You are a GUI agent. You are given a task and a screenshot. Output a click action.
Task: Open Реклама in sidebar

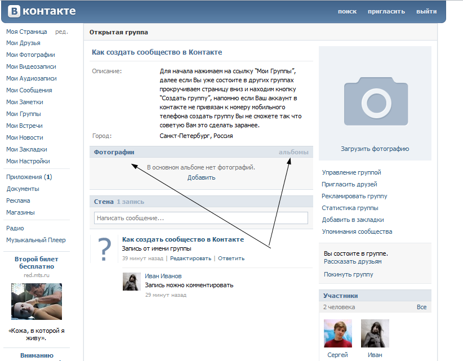[18, 200]
